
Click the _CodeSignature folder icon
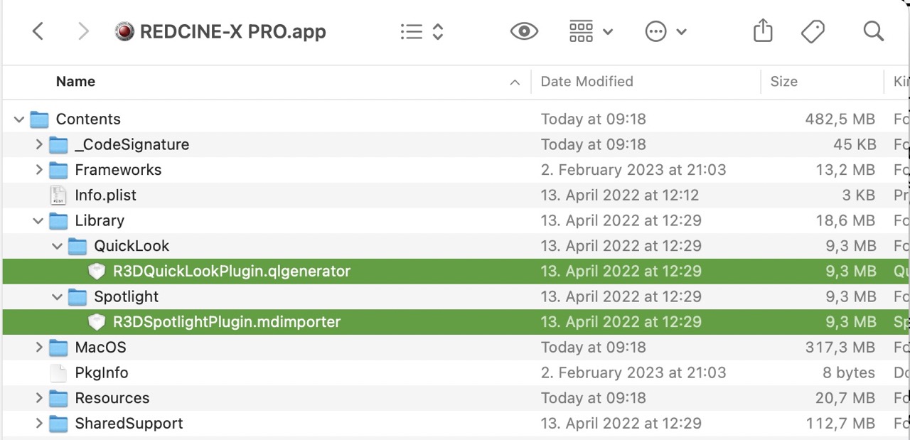pyautogui.click(x=58, y=145)
